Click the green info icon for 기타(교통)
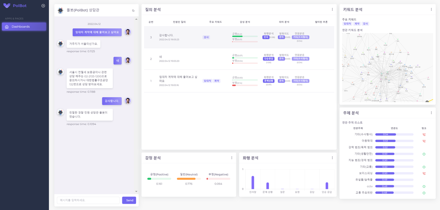This screenshot has width=440, height=210. pyautogui.click(x=424, y=167)
